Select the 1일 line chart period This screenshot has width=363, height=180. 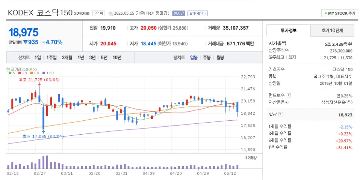[x=38, y=58]
